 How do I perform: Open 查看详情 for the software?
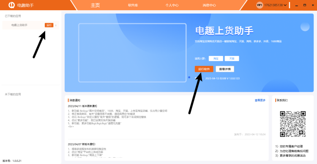(x=225, y=69)
